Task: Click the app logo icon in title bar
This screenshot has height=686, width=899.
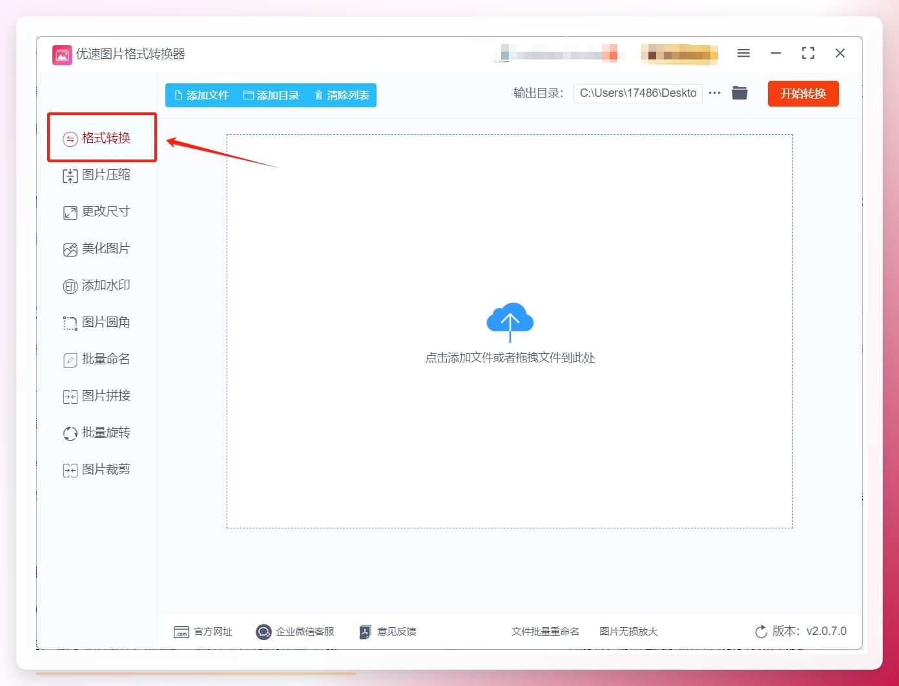Action: [62, 55]
